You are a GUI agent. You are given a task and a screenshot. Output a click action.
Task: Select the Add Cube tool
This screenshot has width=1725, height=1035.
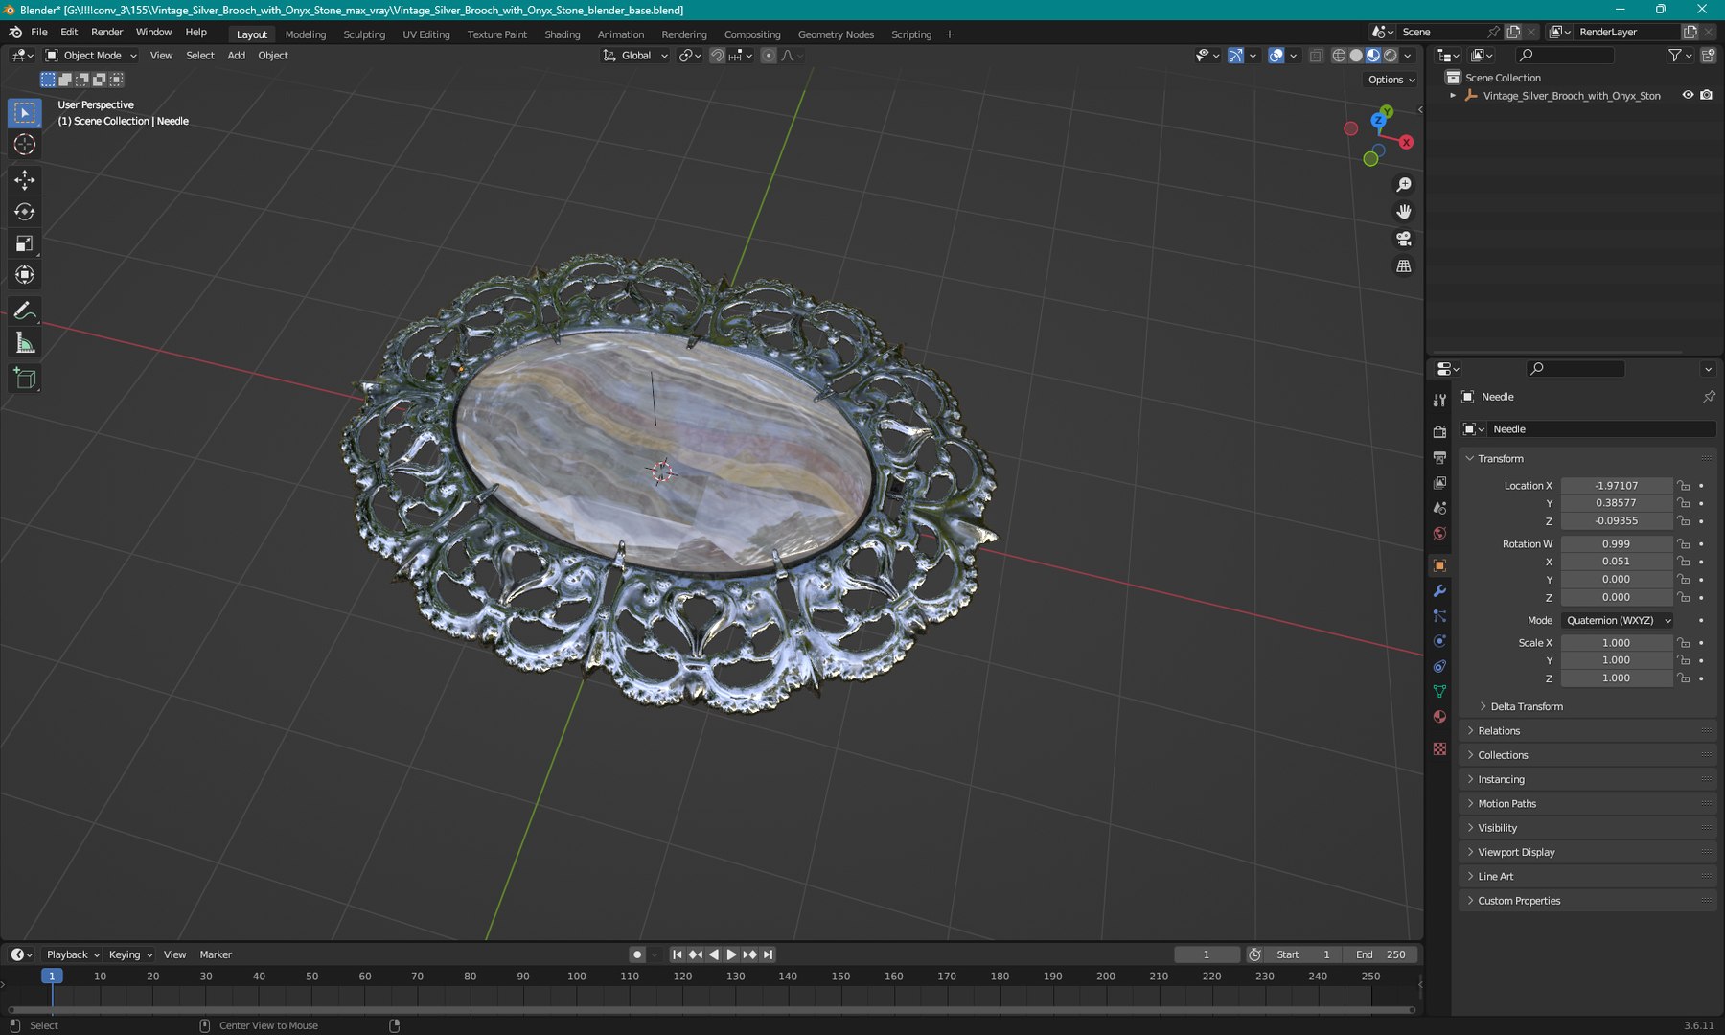[x=25, y=379]
